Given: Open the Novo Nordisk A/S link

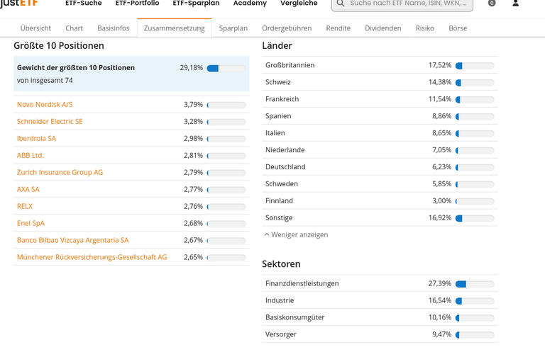Looking at the screenshot, I should tap(45, 104).
